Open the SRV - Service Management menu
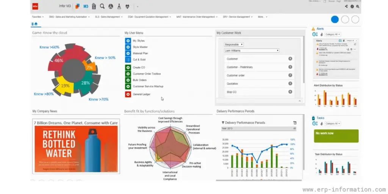 point(238,17)
